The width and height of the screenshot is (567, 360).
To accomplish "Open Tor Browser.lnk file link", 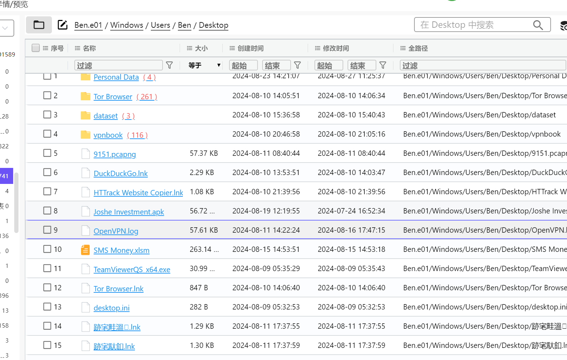I will coord(118,289).
